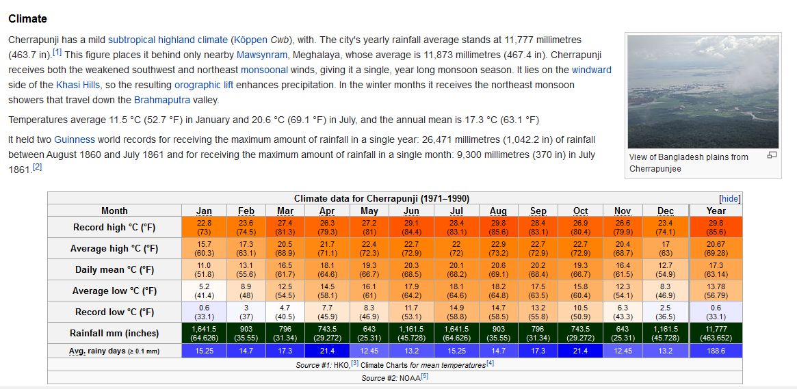Click the Nov column header
This screenshot has width=797, height=389.
tap(622, 211)
